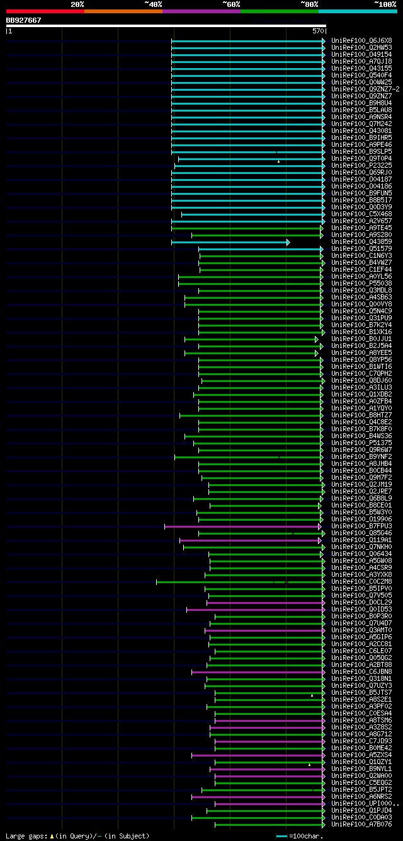Image resolution: width=403 pixels, height=841 pixels.
Task: Select hit label UniRef100_A8YEE5
Action: [x=361, y=352]
